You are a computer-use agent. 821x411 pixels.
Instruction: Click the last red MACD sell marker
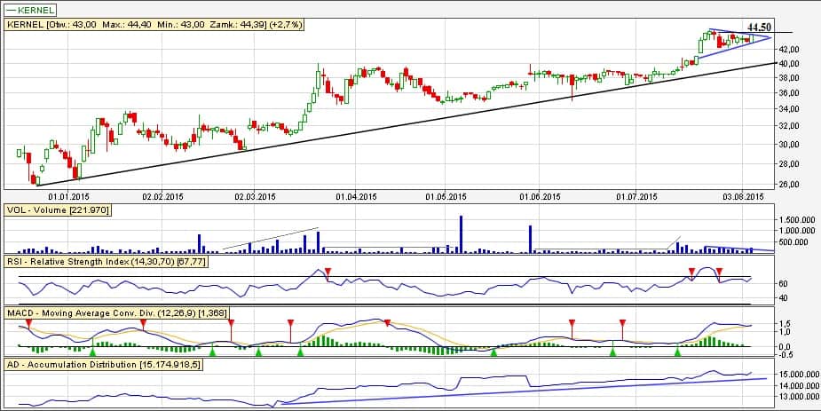pos(622,323)
